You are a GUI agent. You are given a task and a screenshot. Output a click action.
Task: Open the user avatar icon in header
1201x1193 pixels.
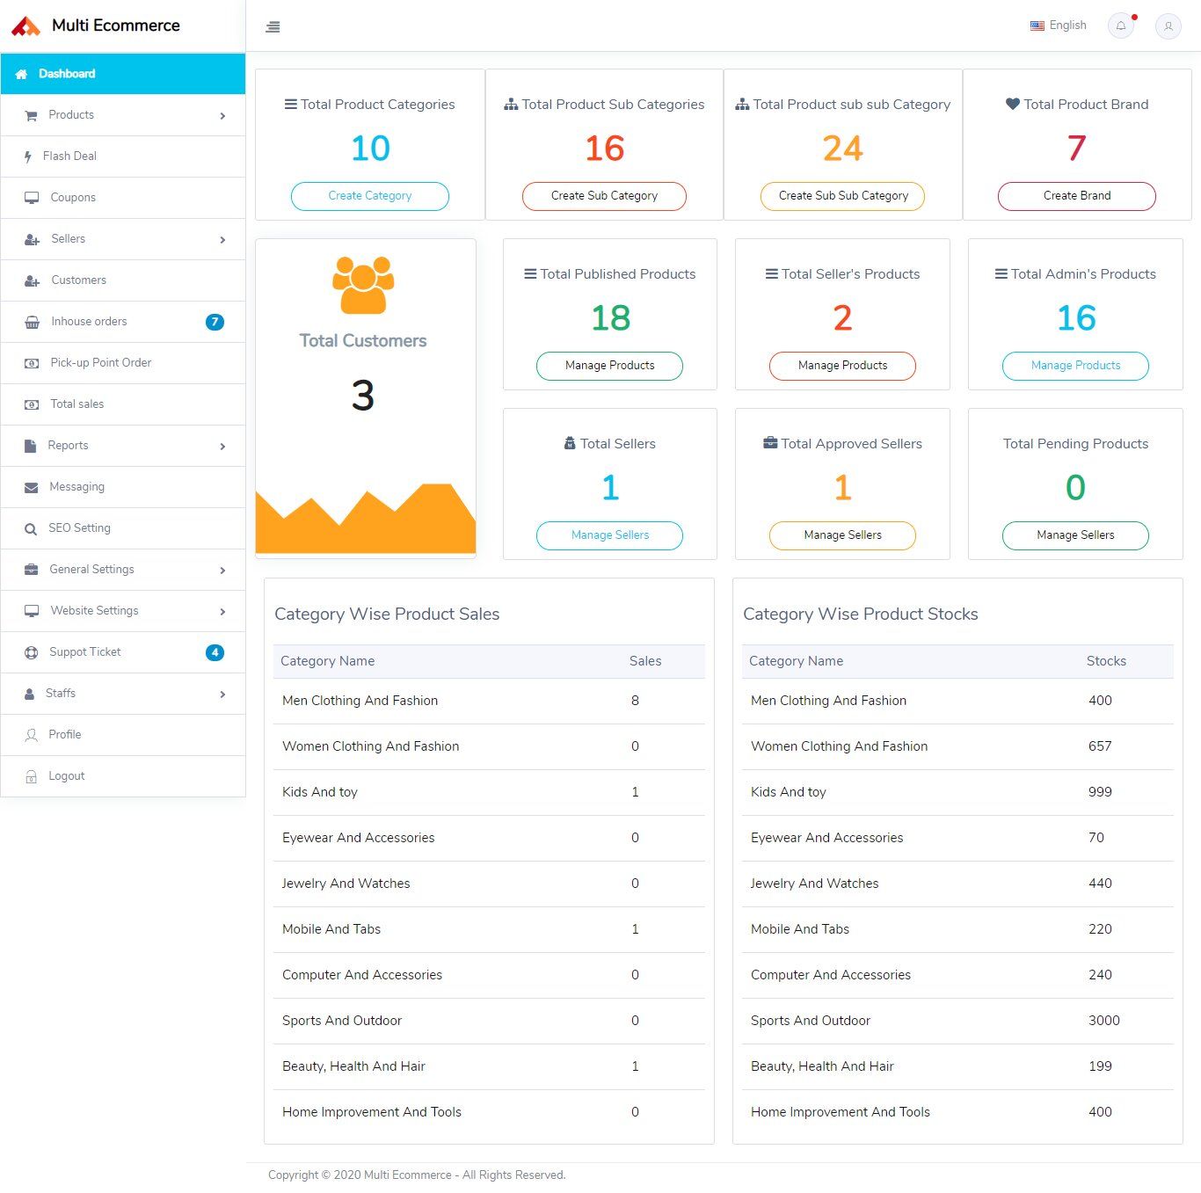(x=1168, y=25)
